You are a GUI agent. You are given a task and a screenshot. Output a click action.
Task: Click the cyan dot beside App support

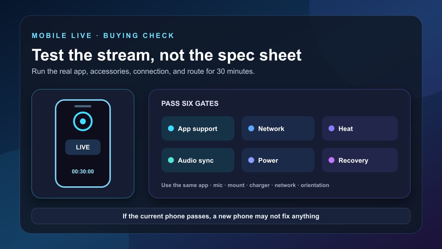pos(171,128)
